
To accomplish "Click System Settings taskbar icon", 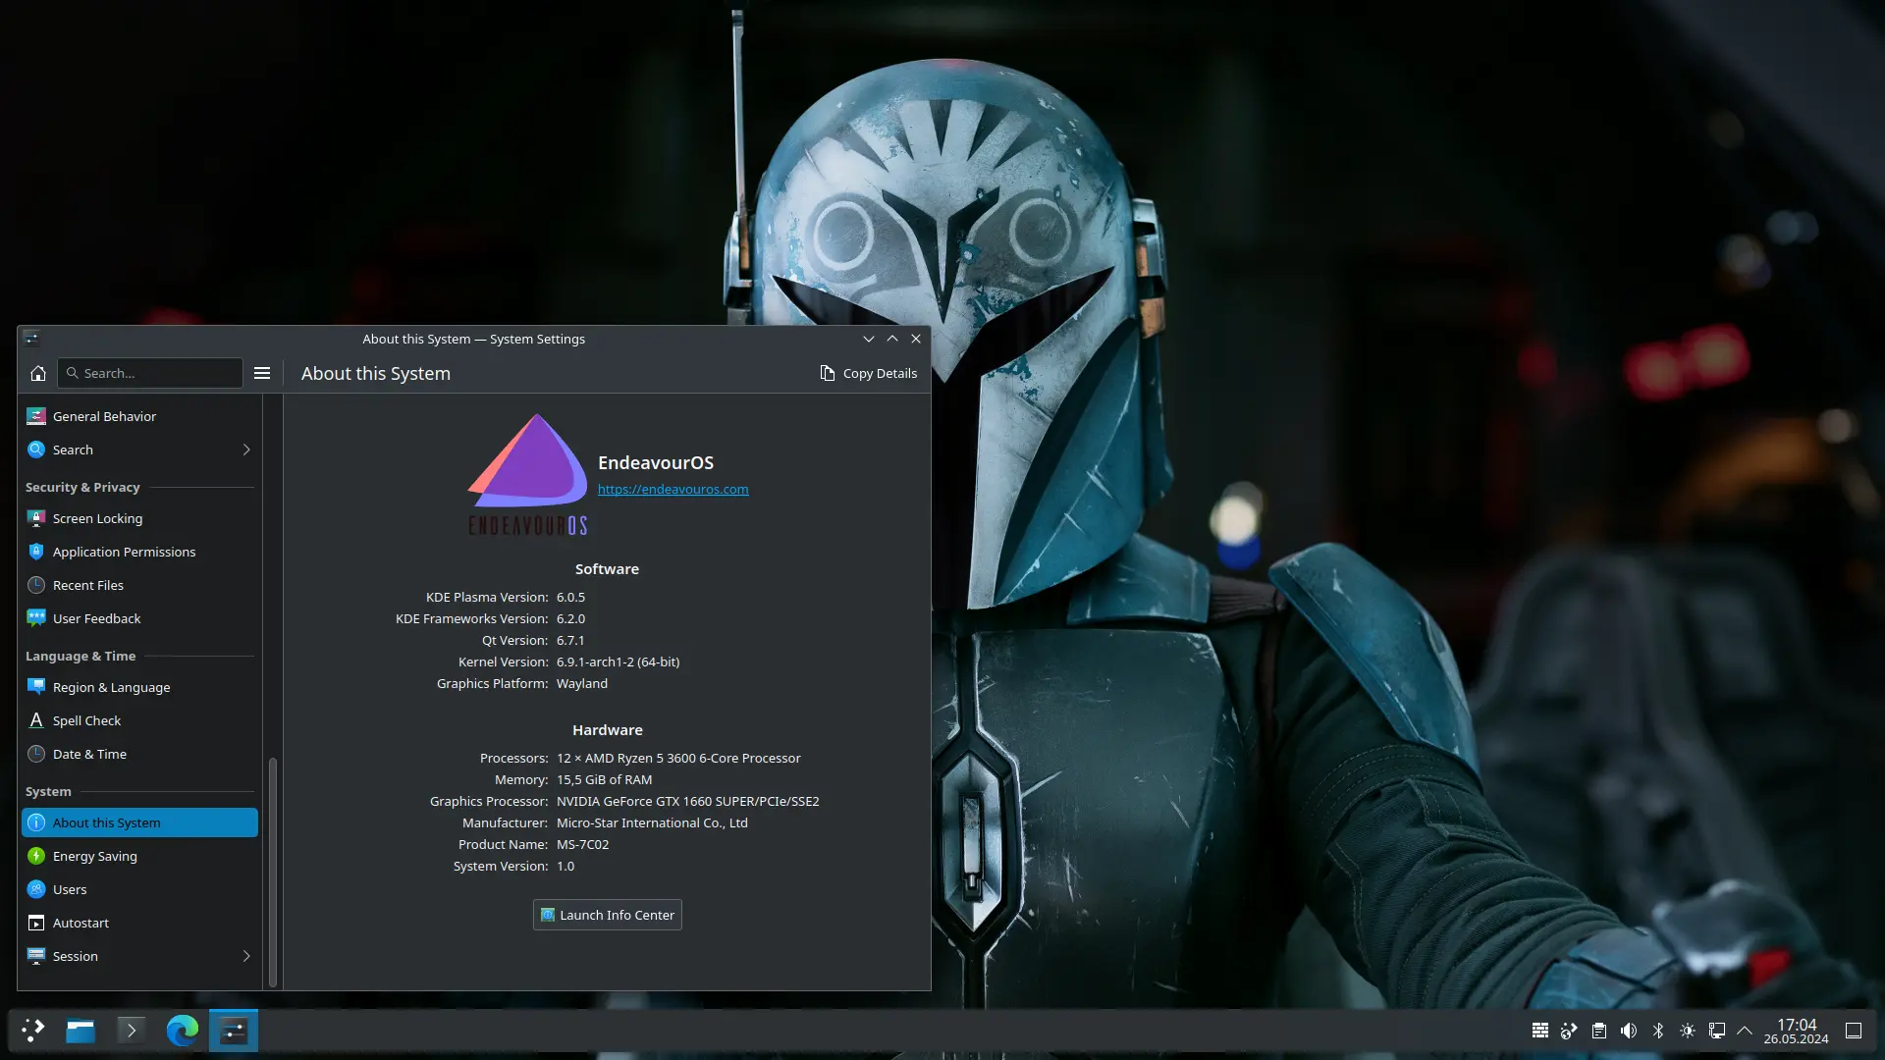I will (234, 1031).
